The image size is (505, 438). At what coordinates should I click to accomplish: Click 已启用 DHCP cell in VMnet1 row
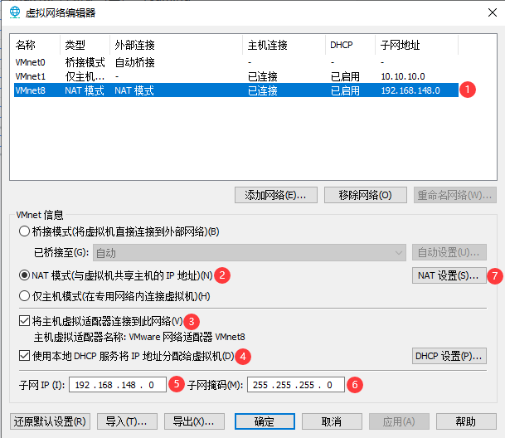pyautogui.click(x=345, y=76)
